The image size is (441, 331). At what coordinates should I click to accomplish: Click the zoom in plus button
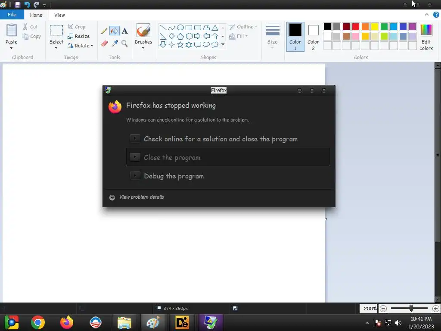pos(436,309)
